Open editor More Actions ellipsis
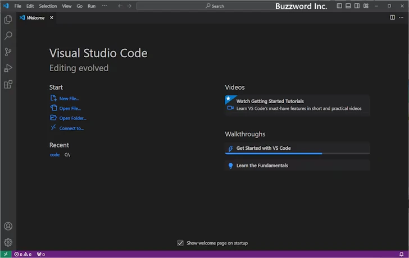 pos(401,17)
